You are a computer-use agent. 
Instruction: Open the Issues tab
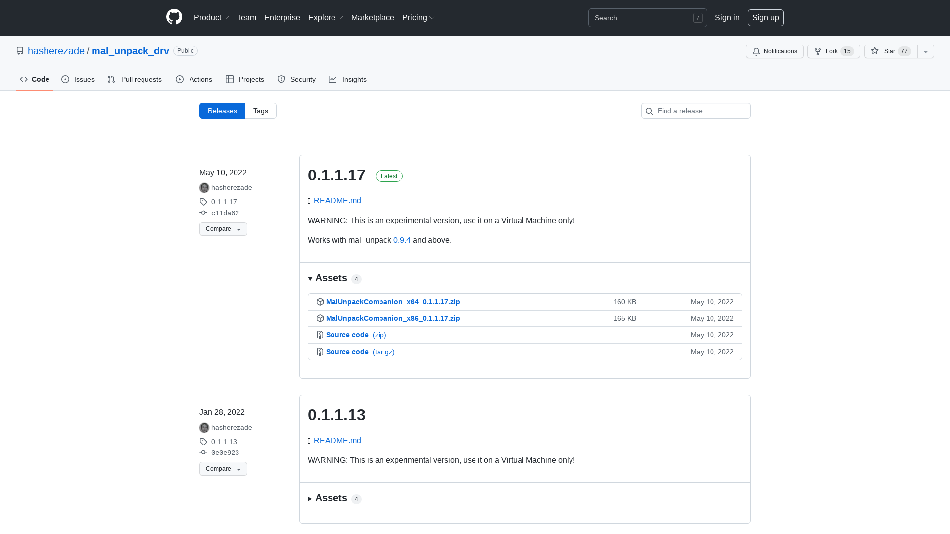tap(78, 79)
